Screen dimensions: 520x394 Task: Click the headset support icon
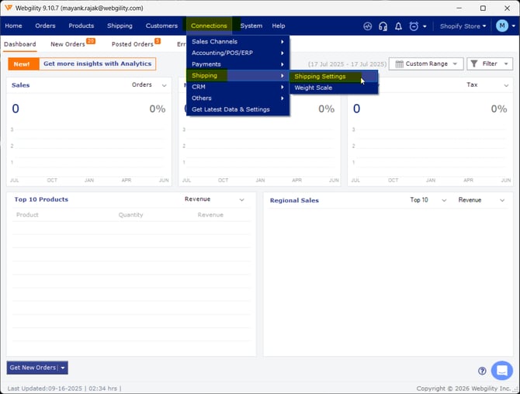point(383,26)
